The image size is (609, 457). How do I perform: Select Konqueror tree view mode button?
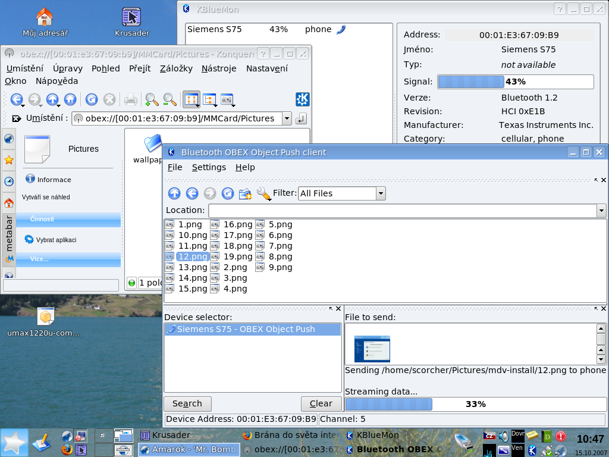[x=209, y=99]
